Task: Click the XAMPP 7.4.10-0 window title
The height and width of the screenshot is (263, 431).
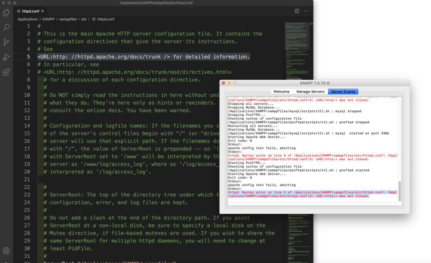Action: point(315,83)
